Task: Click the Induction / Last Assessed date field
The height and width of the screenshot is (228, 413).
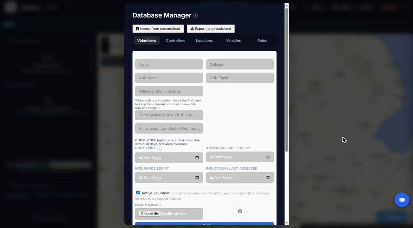Action: (x=240, y=177)
